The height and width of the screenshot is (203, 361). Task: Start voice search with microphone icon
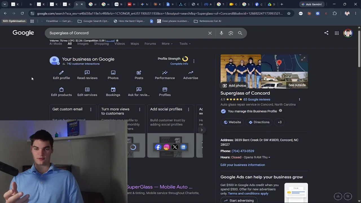[221, 33]
